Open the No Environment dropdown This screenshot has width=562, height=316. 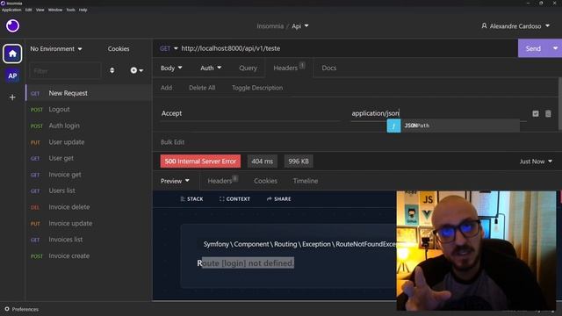(x=56, y=49)
